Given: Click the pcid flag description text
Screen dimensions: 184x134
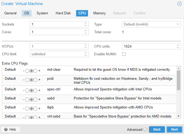Looking at the screenshot, I should 123,81.
